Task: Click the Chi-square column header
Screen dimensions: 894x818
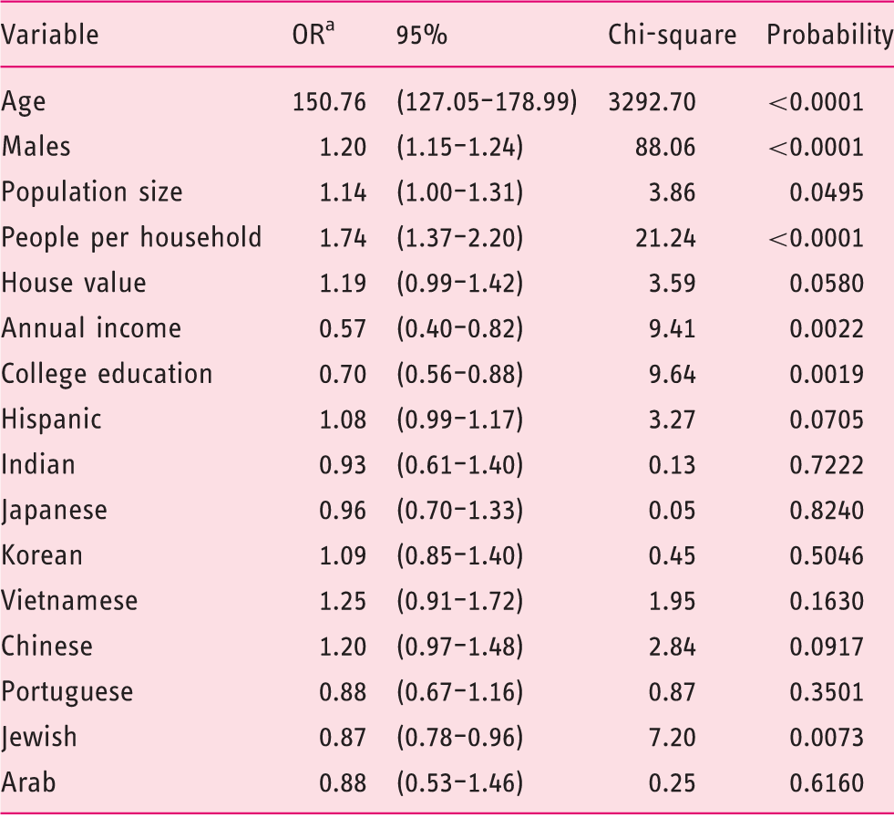Action: (673, 36)
